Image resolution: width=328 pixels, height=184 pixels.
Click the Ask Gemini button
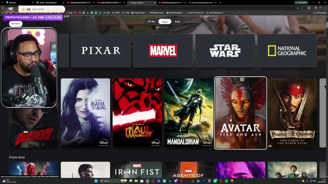coord(301,3)
